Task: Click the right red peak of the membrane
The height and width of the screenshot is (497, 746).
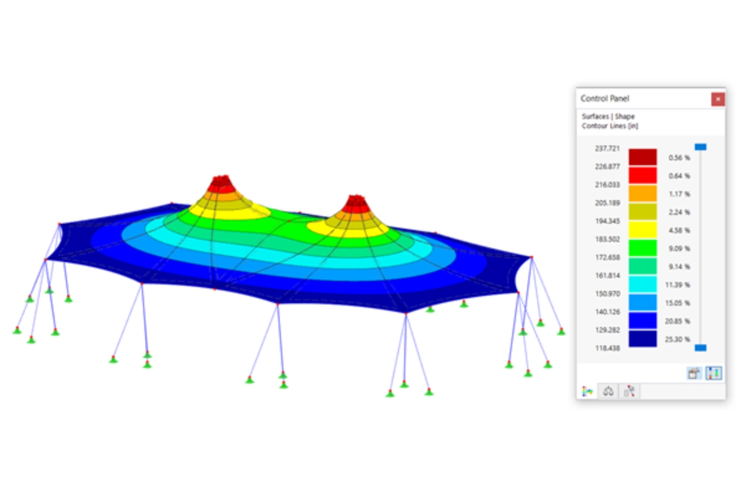Action: [x=356, y=203]
